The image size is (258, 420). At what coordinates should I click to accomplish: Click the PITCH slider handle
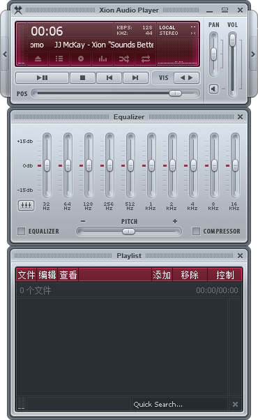point(128,231)
